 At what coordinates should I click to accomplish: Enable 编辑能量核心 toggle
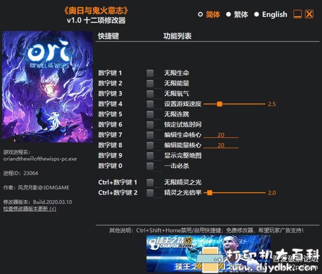coord(150,145)
